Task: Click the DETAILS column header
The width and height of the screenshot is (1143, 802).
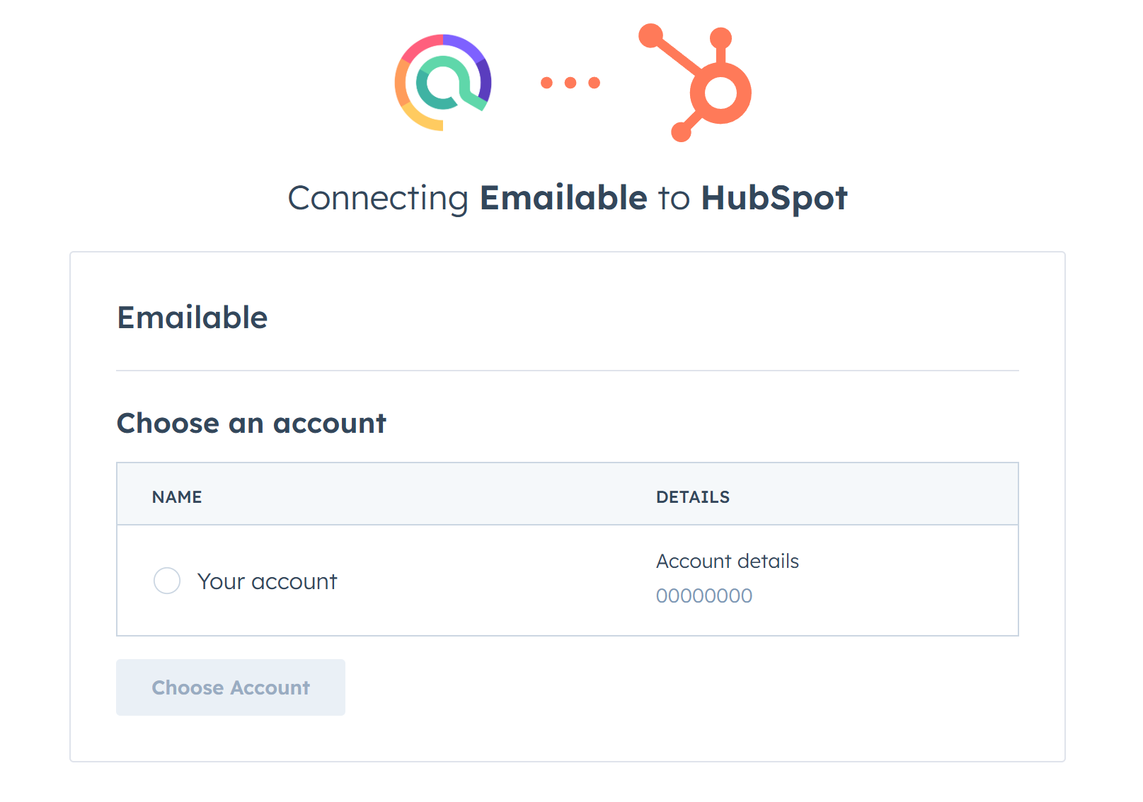Action: (693, 497)
